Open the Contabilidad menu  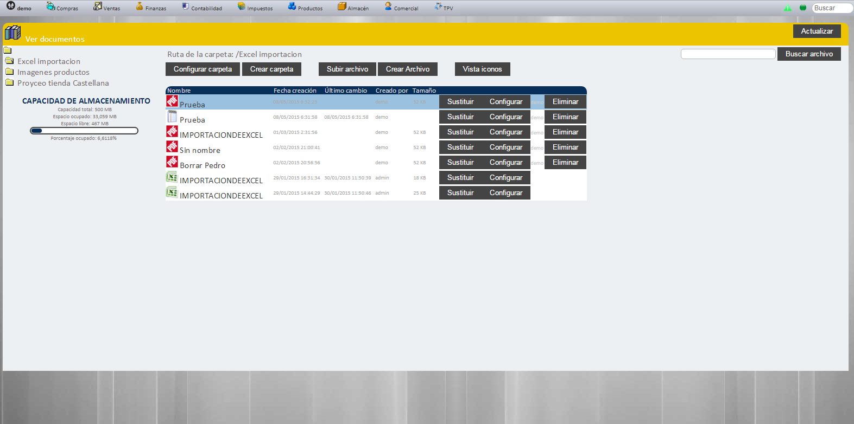pyautogui.click(x=202, y=8)
